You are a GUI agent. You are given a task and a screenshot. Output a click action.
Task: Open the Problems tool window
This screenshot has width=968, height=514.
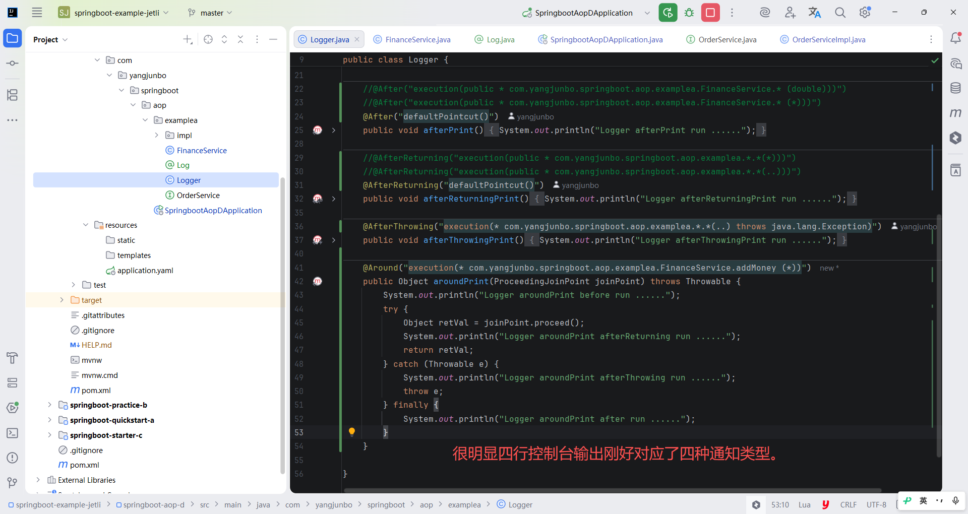tap(13, 458)
